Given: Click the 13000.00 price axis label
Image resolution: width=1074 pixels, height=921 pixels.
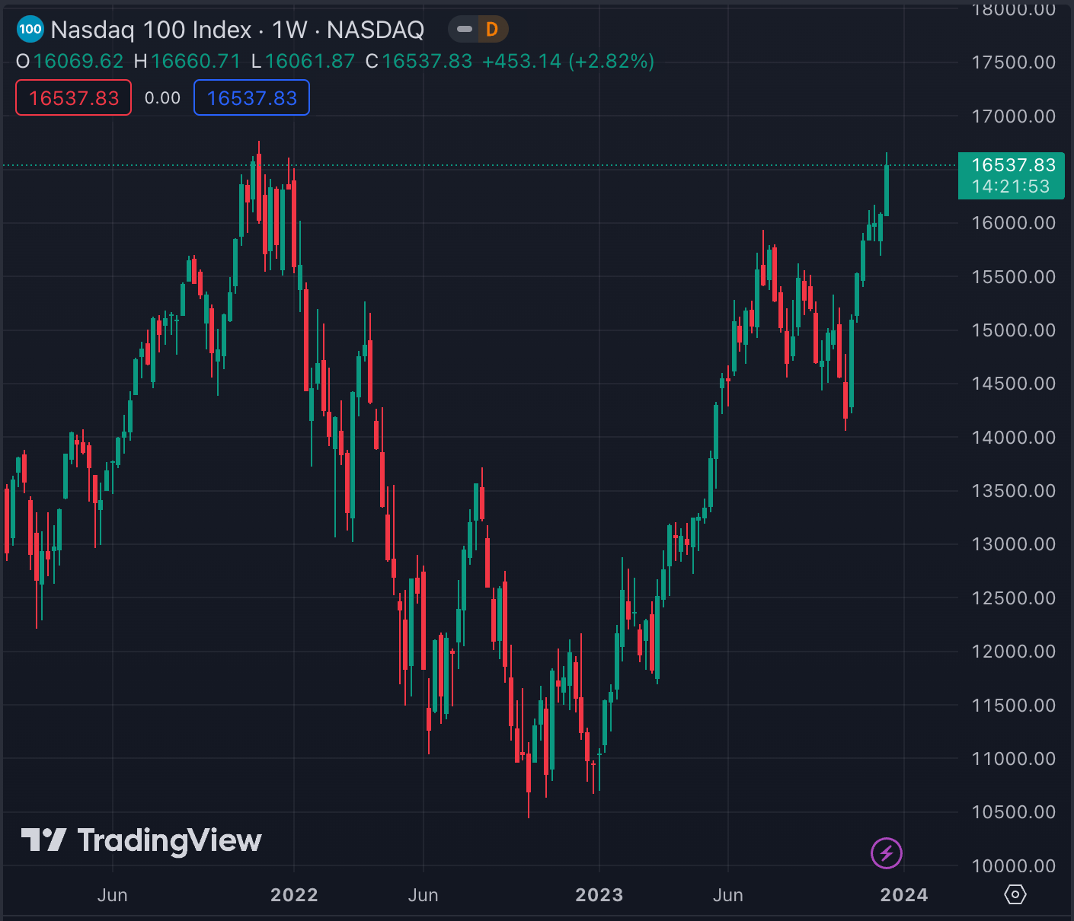Looking at the screenshot, I should coord(1014,544).
